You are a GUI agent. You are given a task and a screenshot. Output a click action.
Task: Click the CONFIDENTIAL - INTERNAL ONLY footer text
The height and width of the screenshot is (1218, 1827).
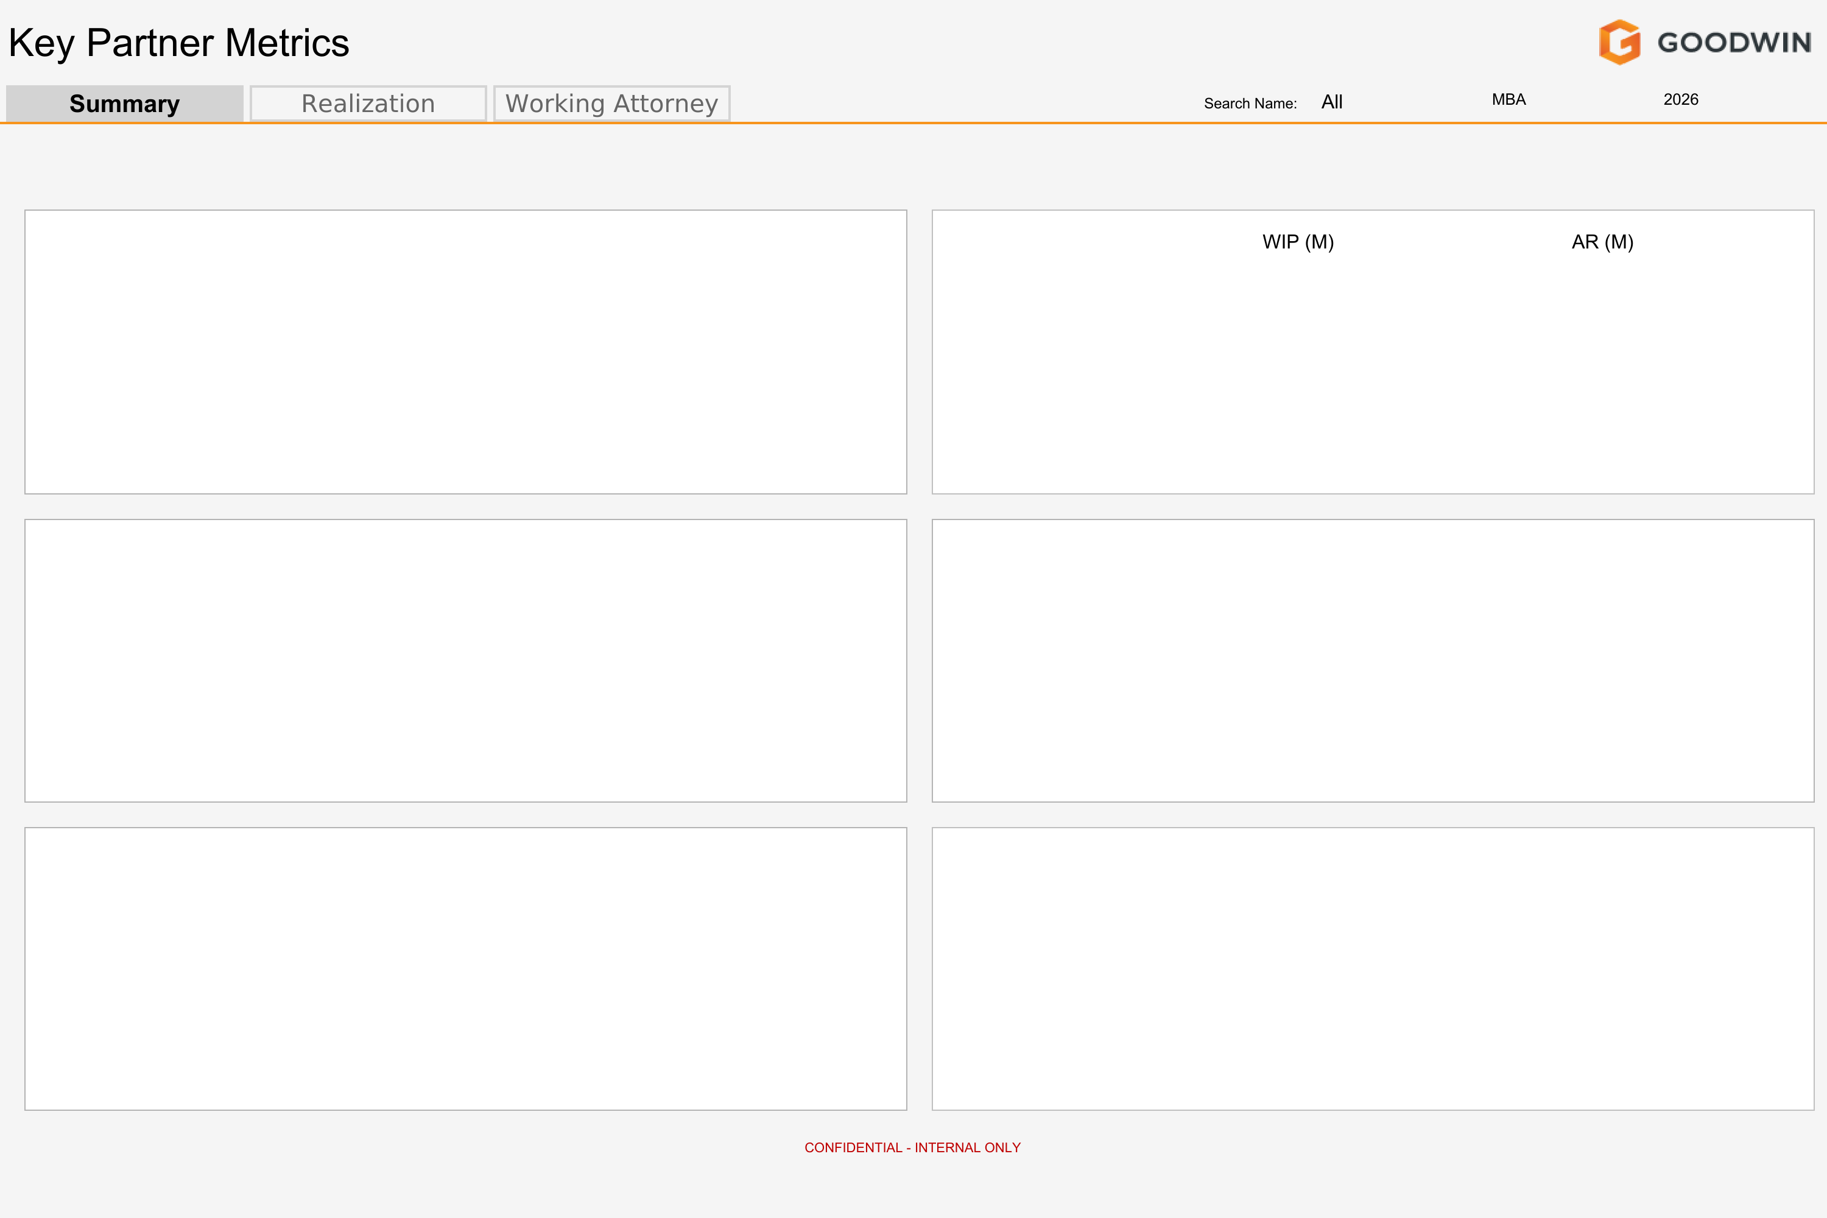point(913,1147)
